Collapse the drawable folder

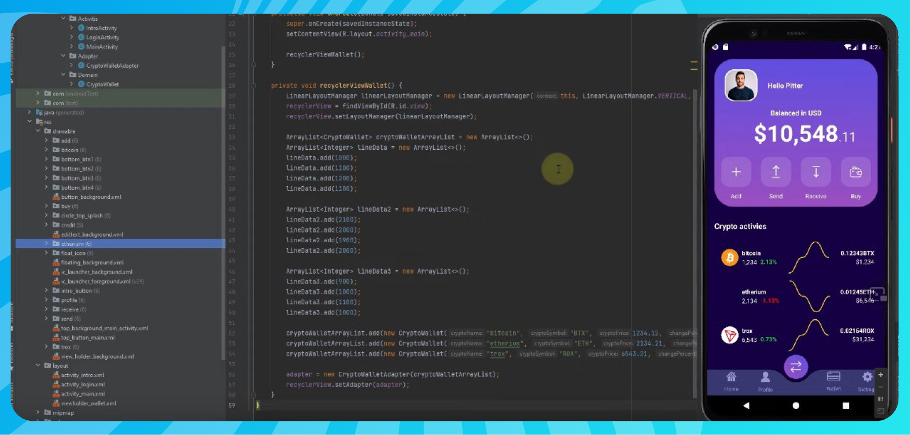(38, 131)
